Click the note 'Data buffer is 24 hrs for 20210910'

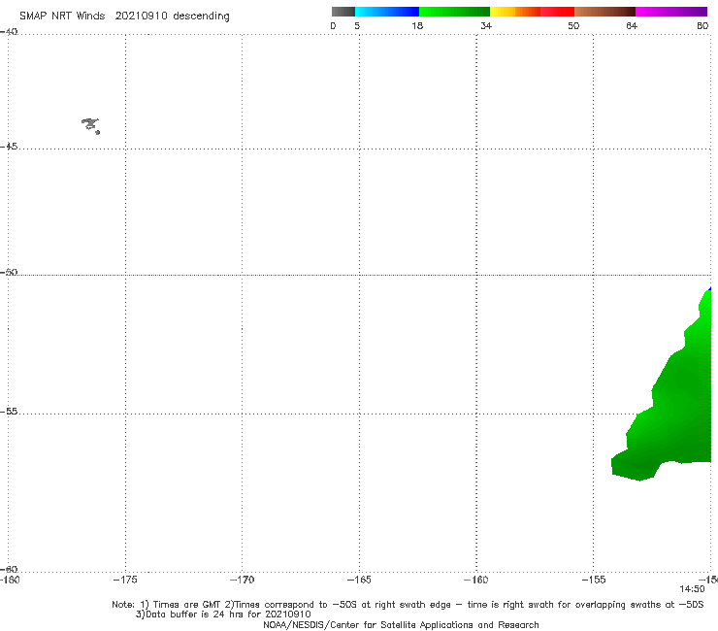[x=223, y=614]
